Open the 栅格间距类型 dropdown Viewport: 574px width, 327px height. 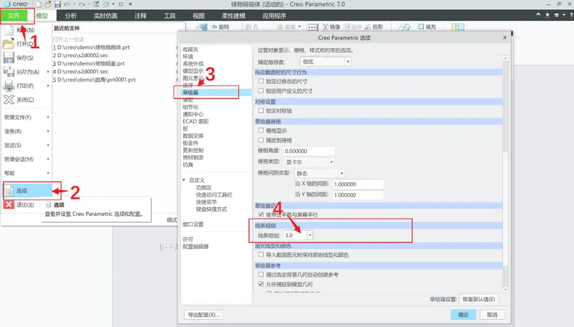pyautogui.click(x=319, y=173)
